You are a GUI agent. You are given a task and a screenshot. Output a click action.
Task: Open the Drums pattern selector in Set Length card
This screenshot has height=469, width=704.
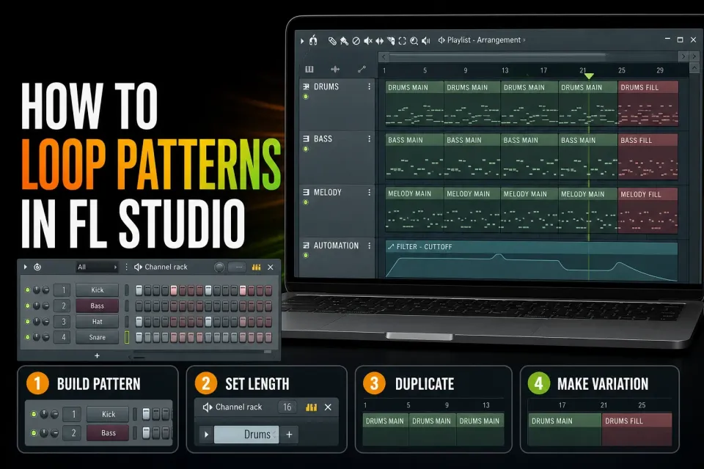point(246,435)
